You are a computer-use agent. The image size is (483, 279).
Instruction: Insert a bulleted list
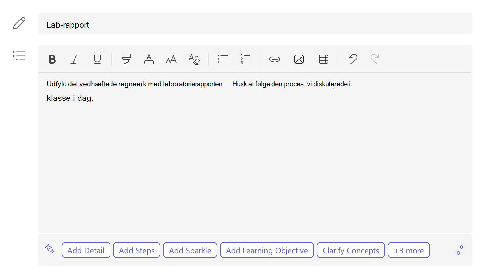(223, 60)
